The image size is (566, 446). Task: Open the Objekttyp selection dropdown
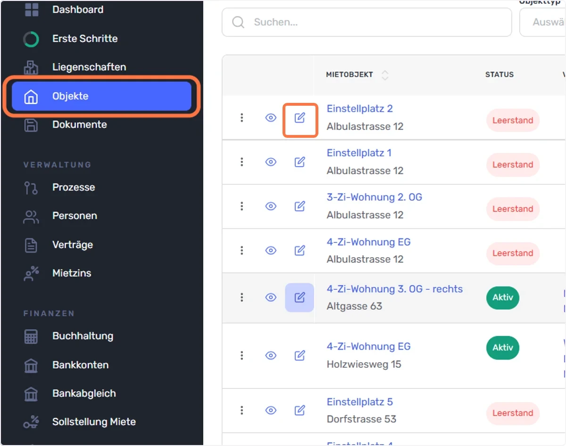(542, 22)
